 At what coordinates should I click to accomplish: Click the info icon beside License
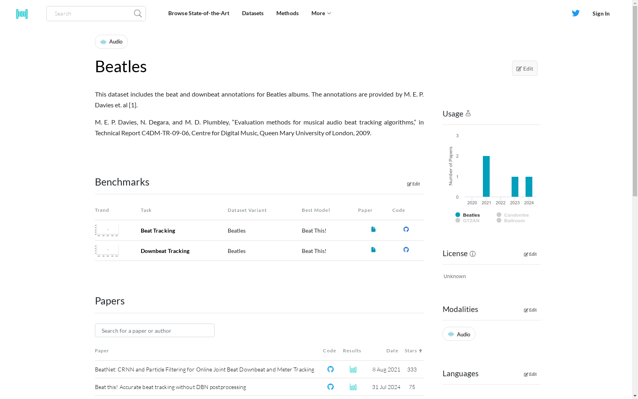473,254
